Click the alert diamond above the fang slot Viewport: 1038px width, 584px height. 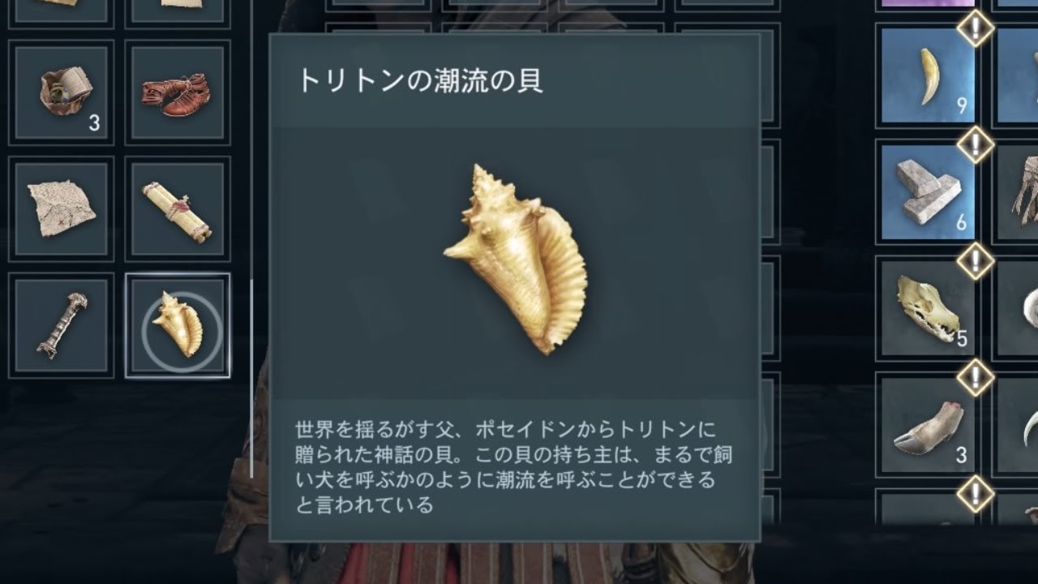[x=976, y=28]
